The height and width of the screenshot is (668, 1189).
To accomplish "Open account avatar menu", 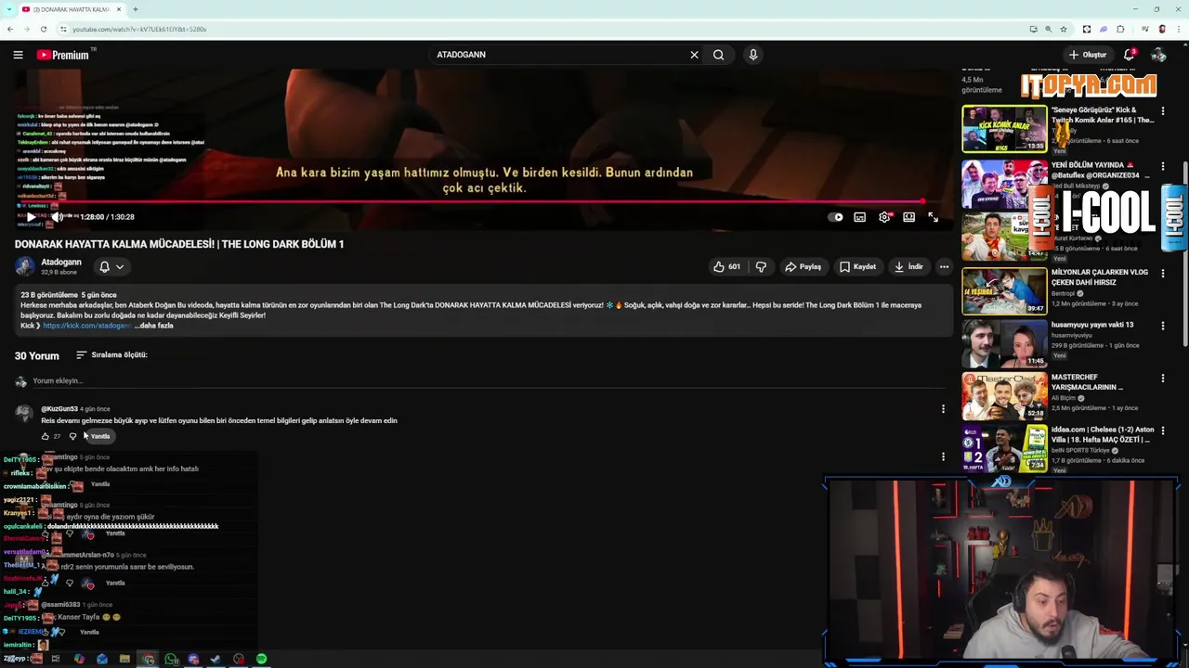I will click(x=1158, y=55).
